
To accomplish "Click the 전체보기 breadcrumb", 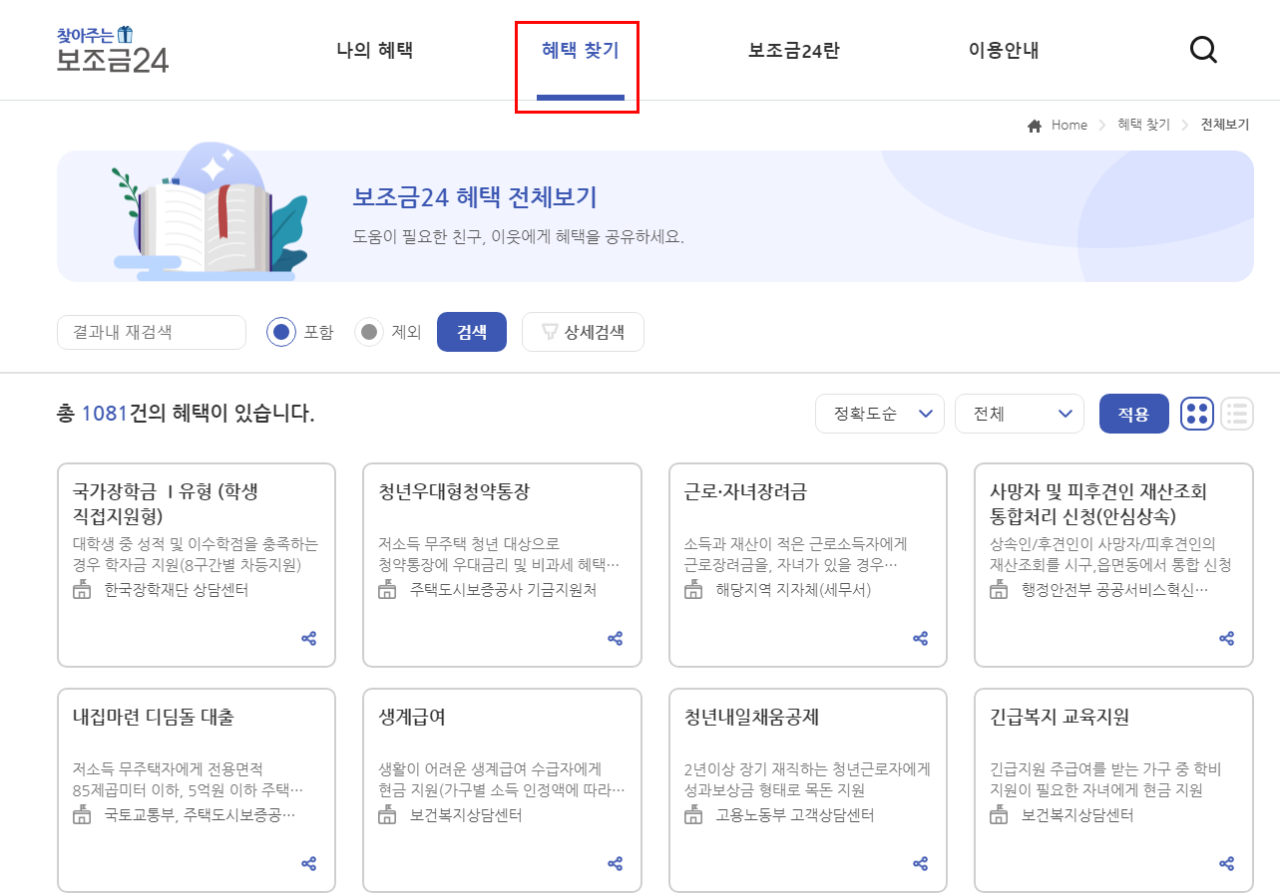I will 1225,126.
